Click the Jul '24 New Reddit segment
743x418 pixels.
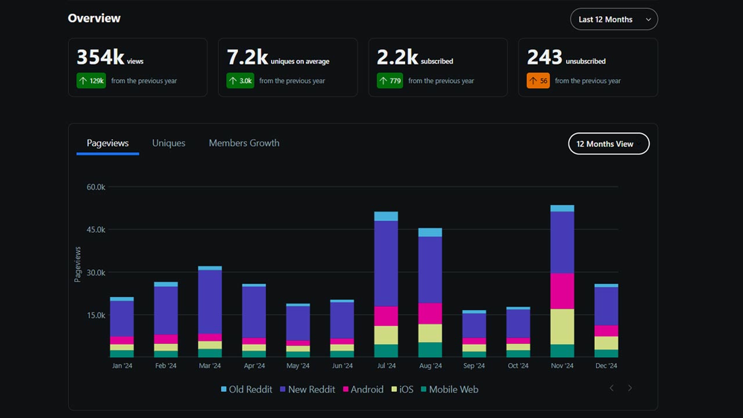pos(386,264)
